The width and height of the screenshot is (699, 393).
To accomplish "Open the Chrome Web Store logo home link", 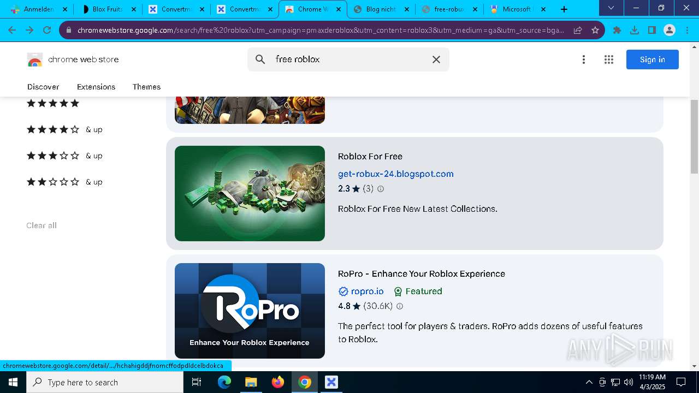I will (x=73, y=59).
